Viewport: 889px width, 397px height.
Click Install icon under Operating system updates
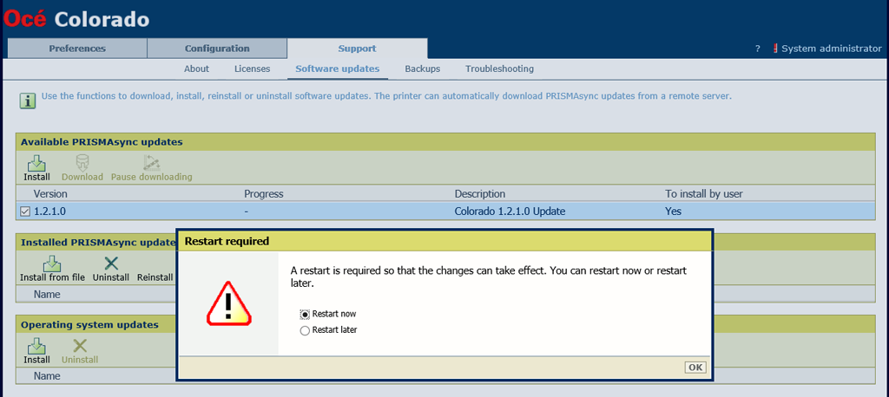[x=36, y=346]
